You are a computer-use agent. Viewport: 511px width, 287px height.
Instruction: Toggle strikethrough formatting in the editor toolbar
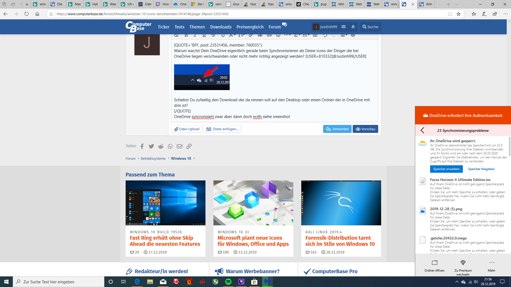213,36
